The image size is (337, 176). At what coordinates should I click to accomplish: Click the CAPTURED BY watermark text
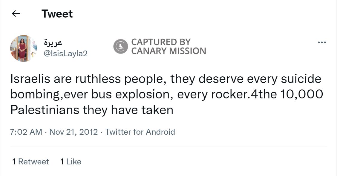(x=161, y=42)
